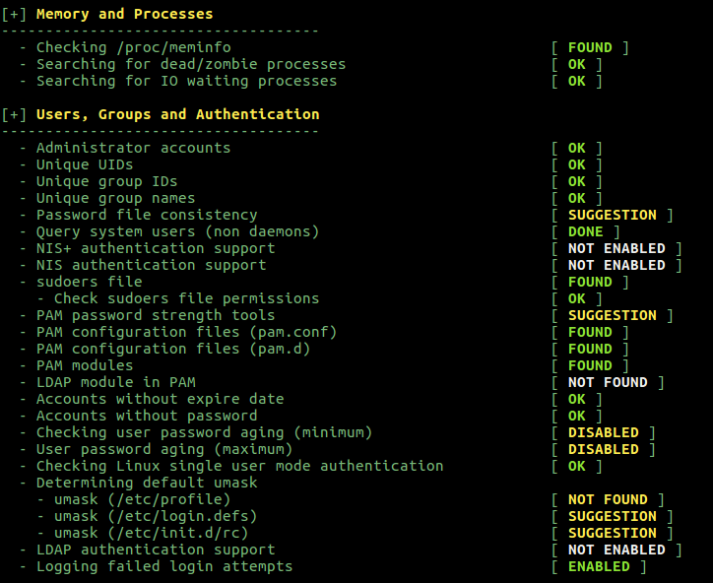713x583 pixels.
Task: Click the Checking /proc/meminfo line
Action: (x=134, y=47)
